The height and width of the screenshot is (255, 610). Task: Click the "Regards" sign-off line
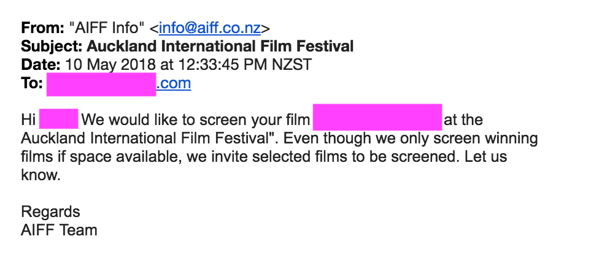click(50, 212)
